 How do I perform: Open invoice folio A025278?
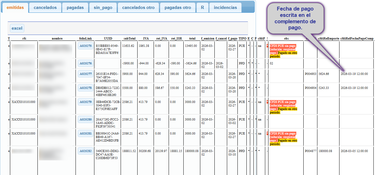click(x=86, y=88)
